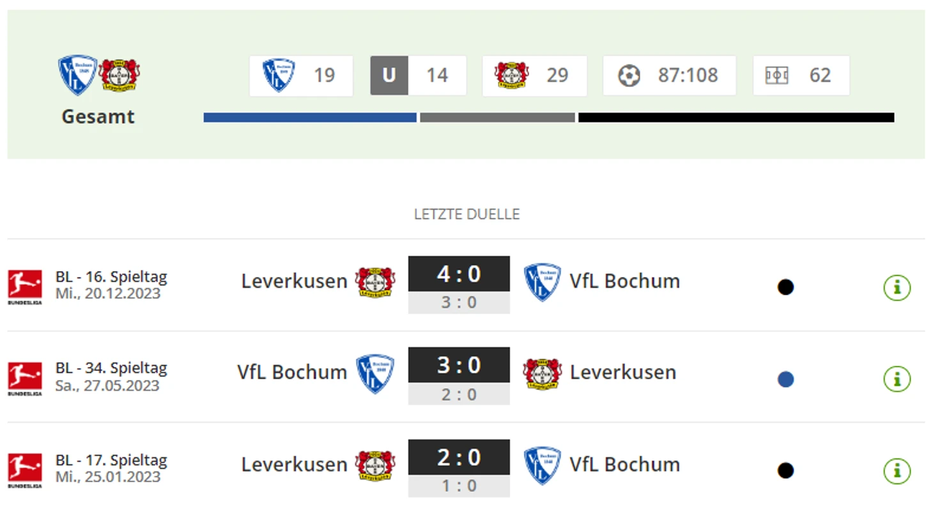
Task: Click Bochum crest in Gesamt header
Action: click(77, 75)
